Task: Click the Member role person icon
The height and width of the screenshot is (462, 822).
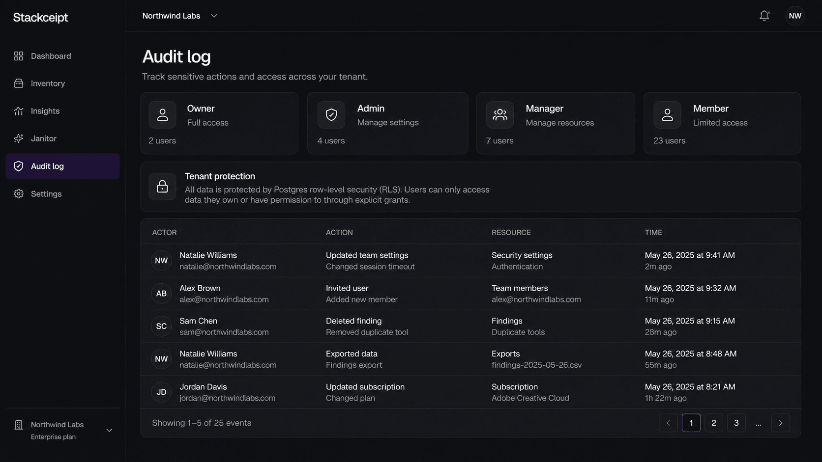Action: tap(667, 115)
